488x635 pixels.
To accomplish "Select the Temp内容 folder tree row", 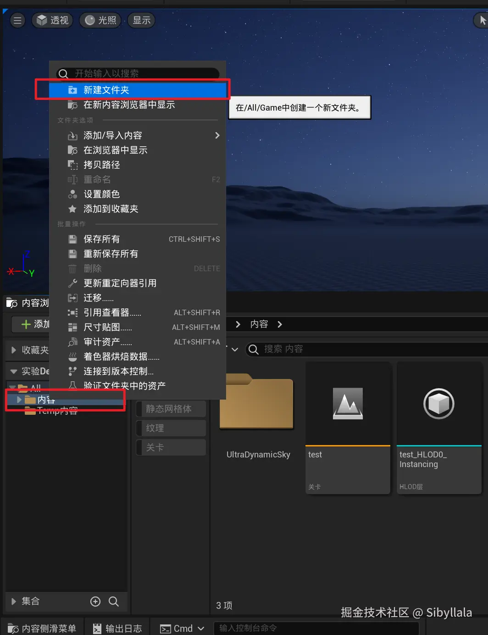I will (66, 411).
